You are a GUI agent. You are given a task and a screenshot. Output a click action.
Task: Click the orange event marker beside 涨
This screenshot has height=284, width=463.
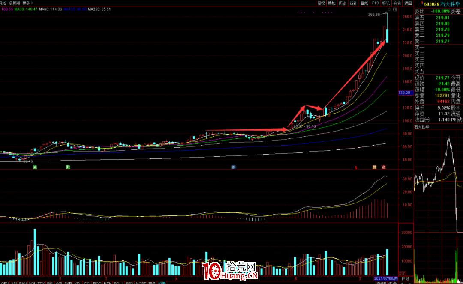(x=374, y=167)
